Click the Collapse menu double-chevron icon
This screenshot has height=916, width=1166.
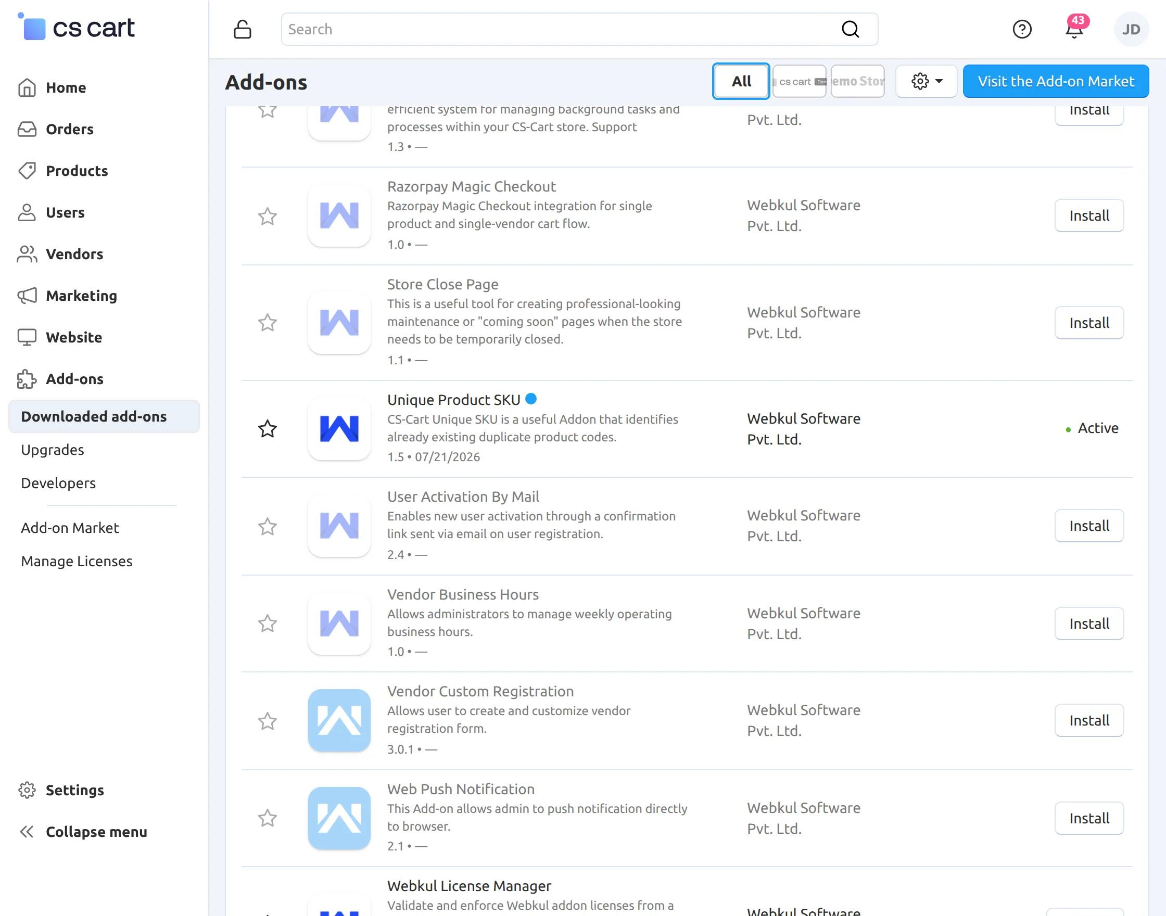pyautogui.click(x=27, y=832)
